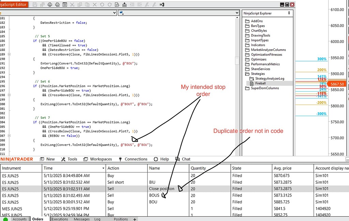Click the Comment selection icon
The width and height of the screenshot is (349, 221).
(x=147, y=4)
